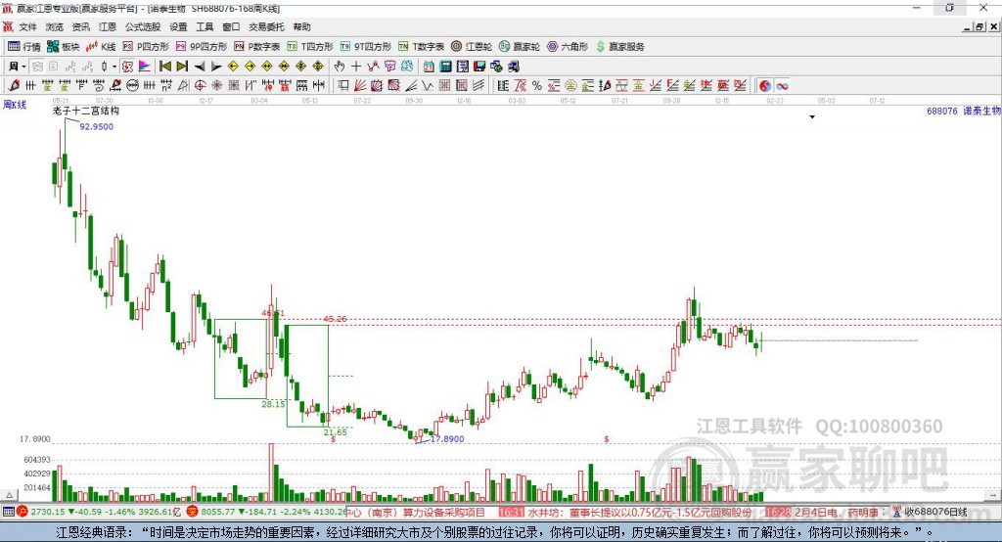Open the 工具 menu
Image resolution: width=1002 pixels, height=542 pixels.
(205, 26)
